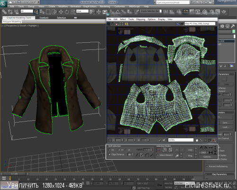
Task: Click the Set Keys key icon
Action: (x=159, y=185)
